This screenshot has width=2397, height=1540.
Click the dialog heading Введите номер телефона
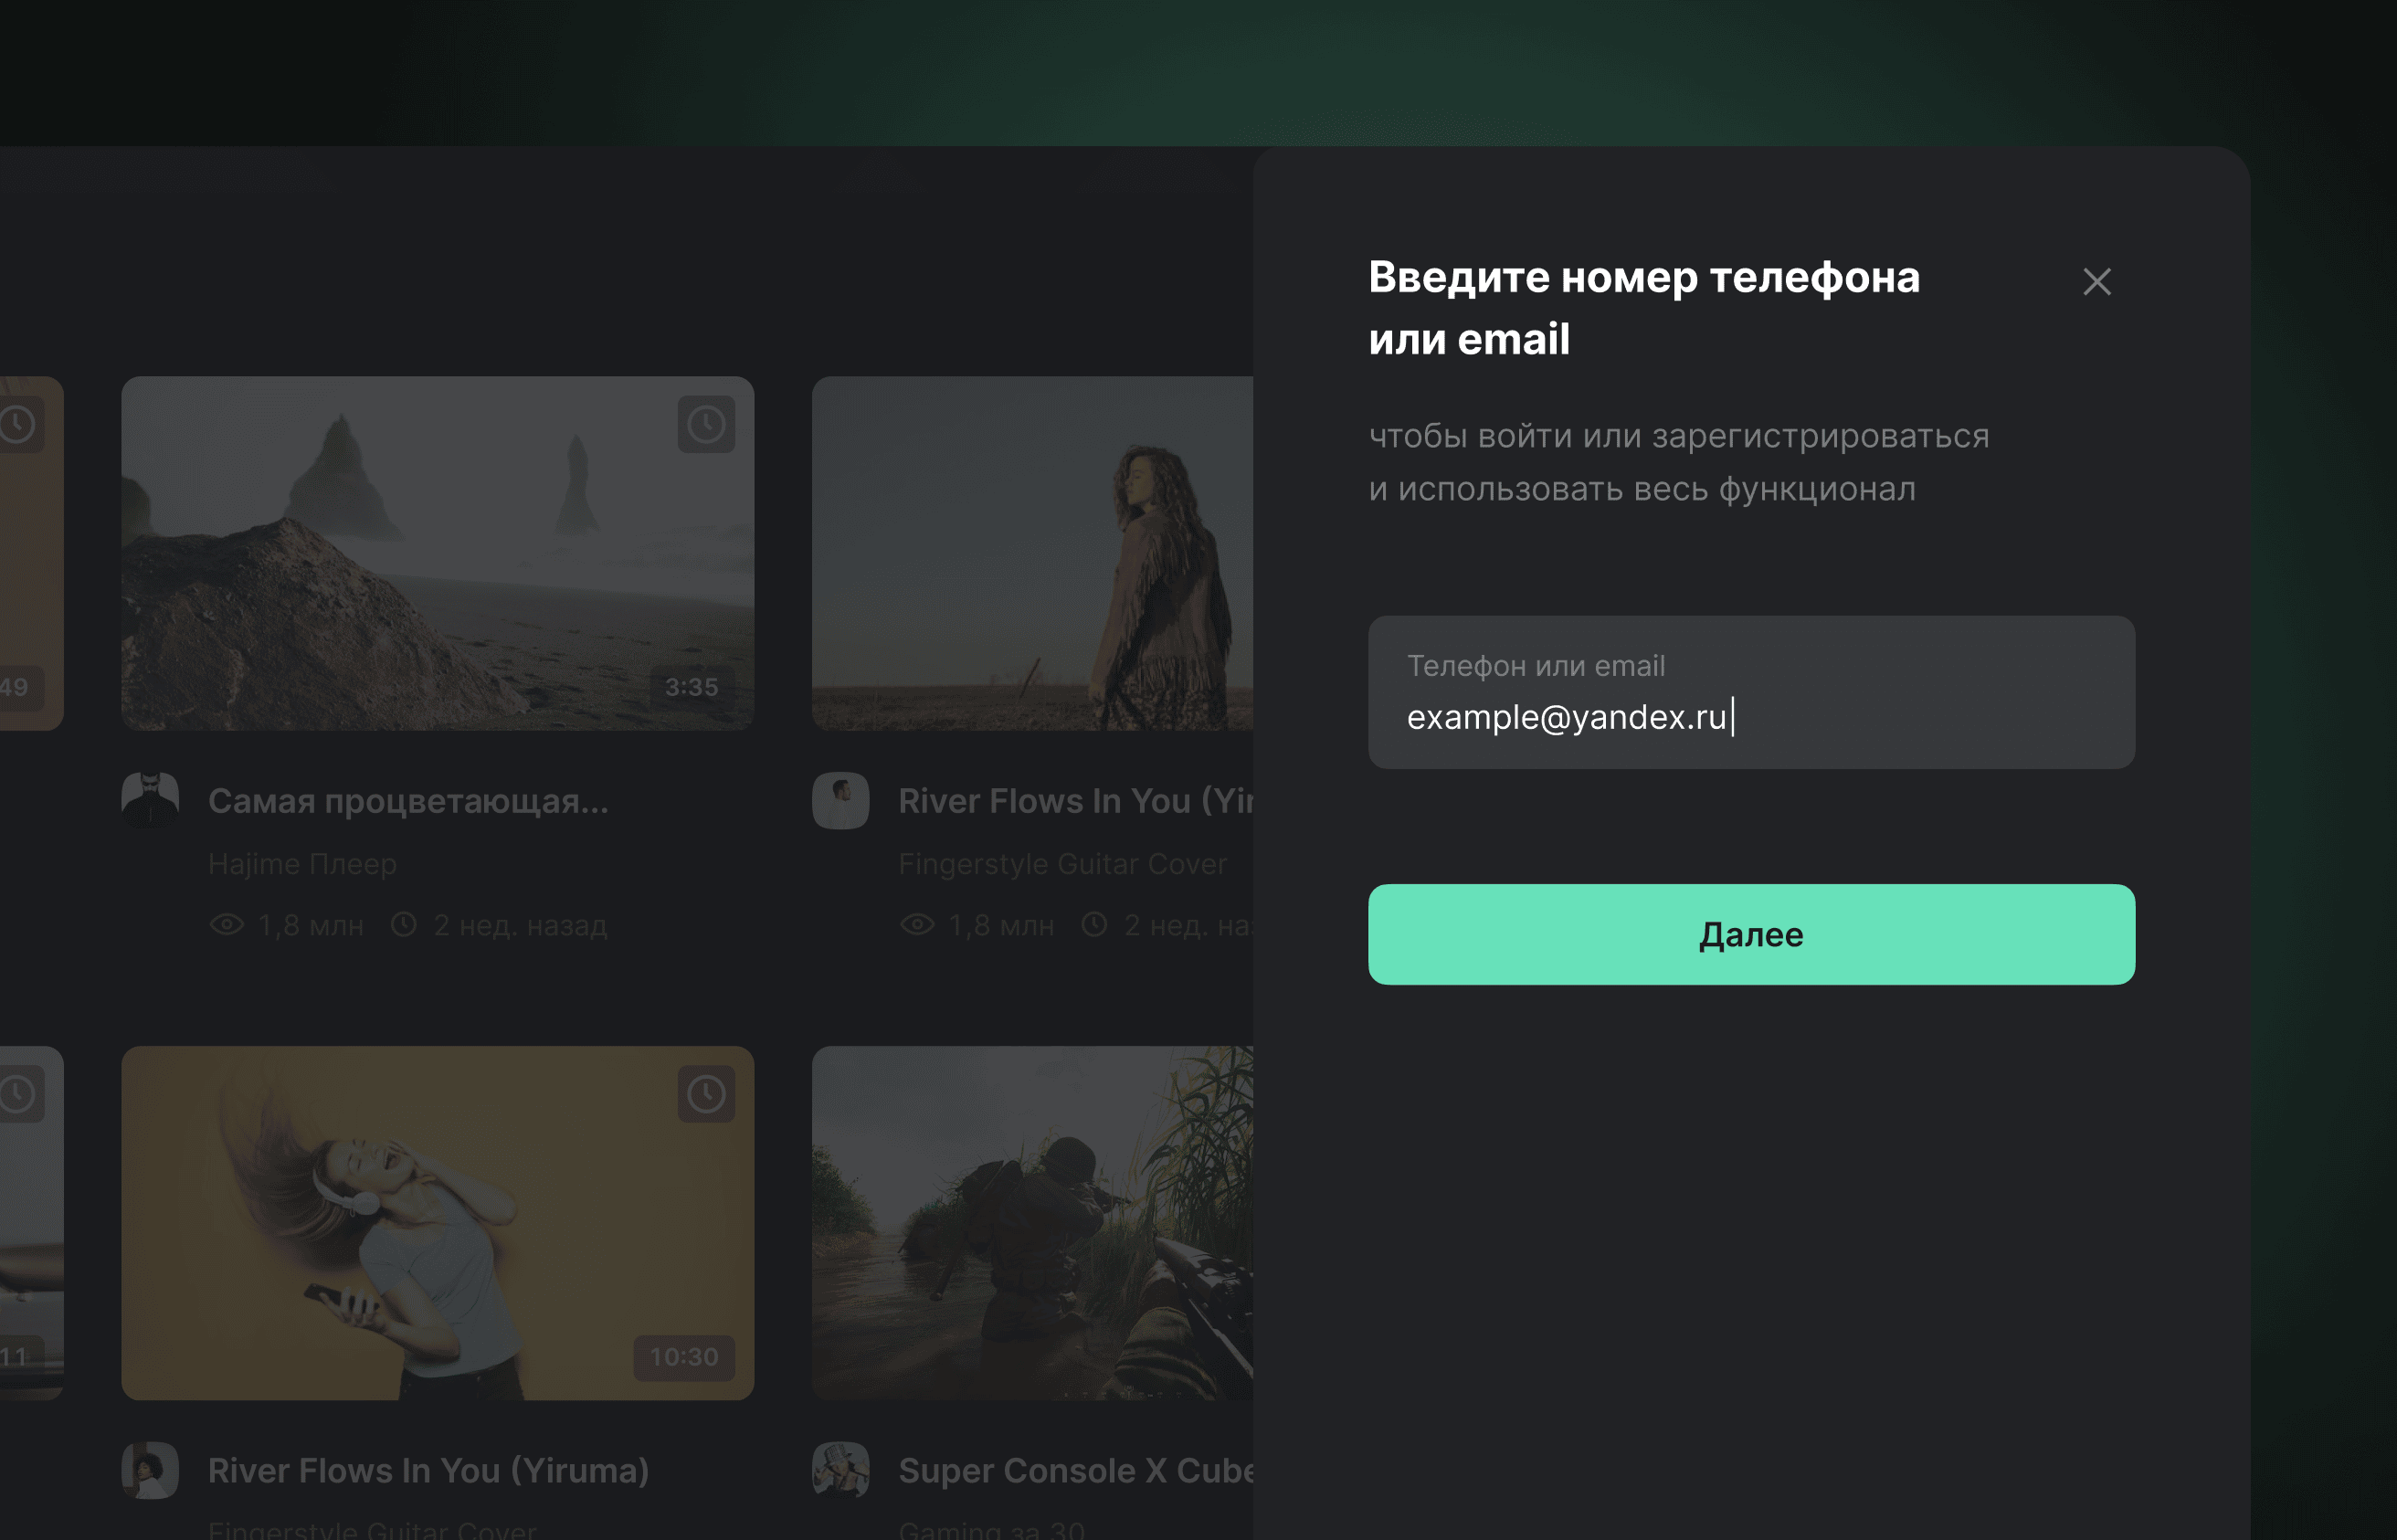coord(1643,277)
